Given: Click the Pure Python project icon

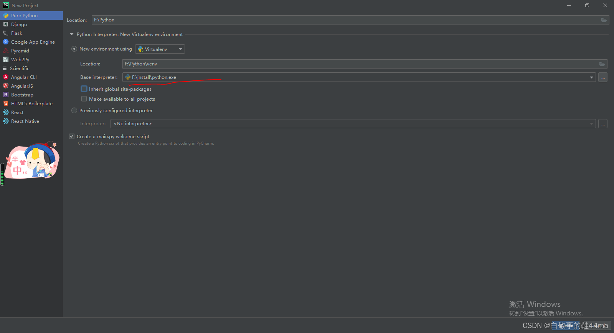Looking at the screenshot, I should click(6, 16).
